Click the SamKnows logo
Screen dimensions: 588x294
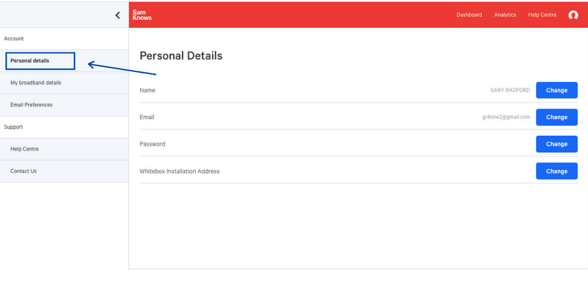click(x=142, y=15)
